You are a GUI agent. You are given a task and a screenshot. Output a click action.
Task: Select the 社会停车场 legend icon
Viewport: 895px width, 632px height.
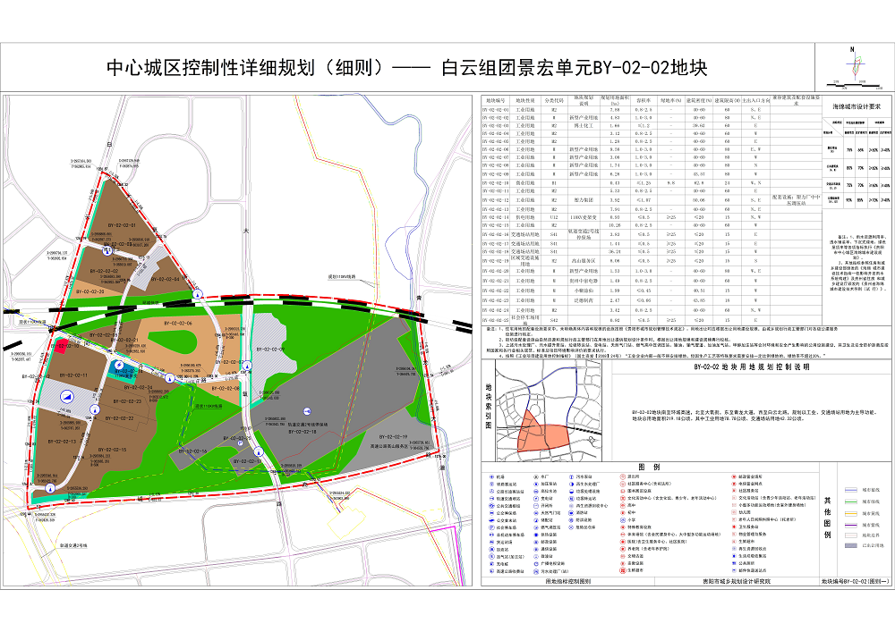coord(491,527)
